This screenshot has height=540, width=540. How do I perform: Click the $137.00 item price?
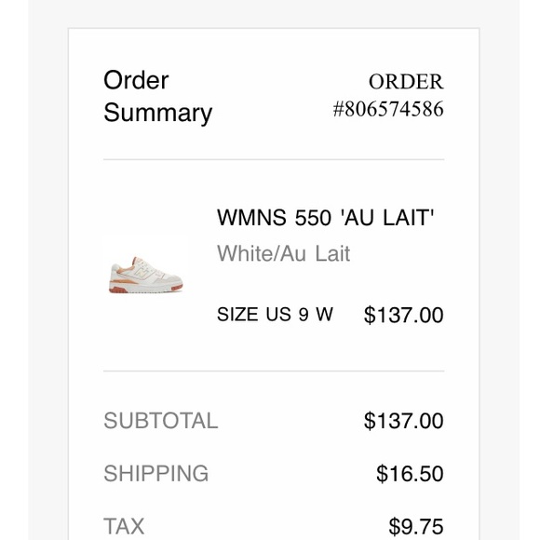(404, 315)
